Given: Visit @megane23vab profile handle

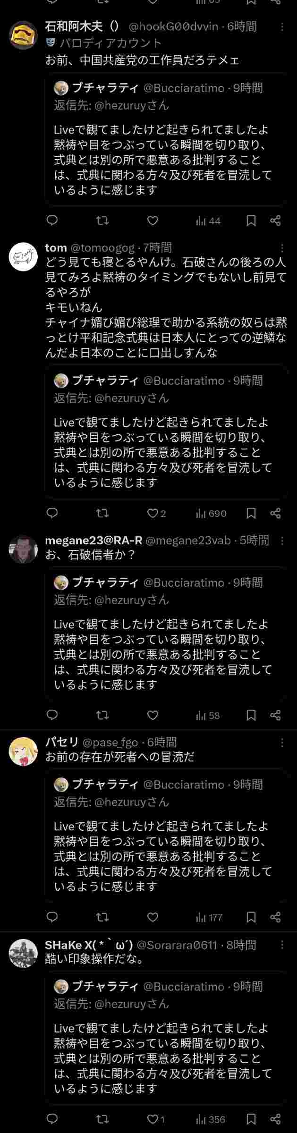Looking at the screenshot, I should (188, 540).
